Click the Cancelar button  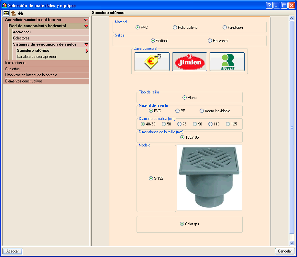[x=285, y=251]
